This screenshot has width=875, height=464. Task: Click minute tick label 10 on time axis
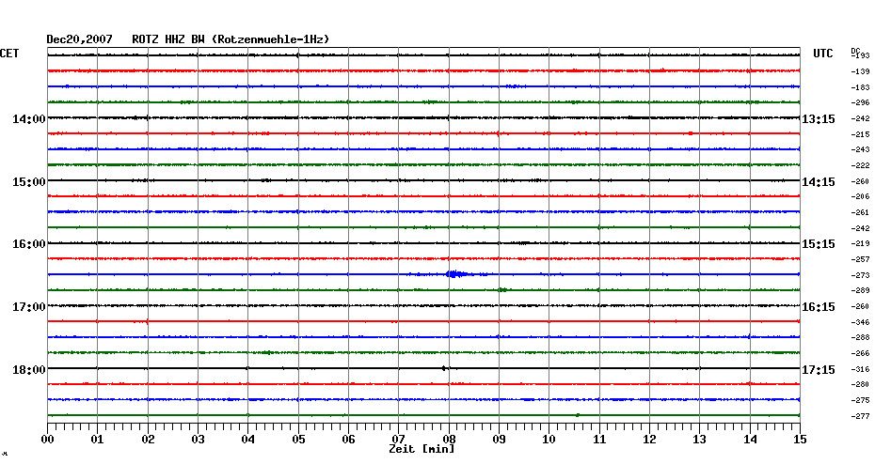coord(549,440)
